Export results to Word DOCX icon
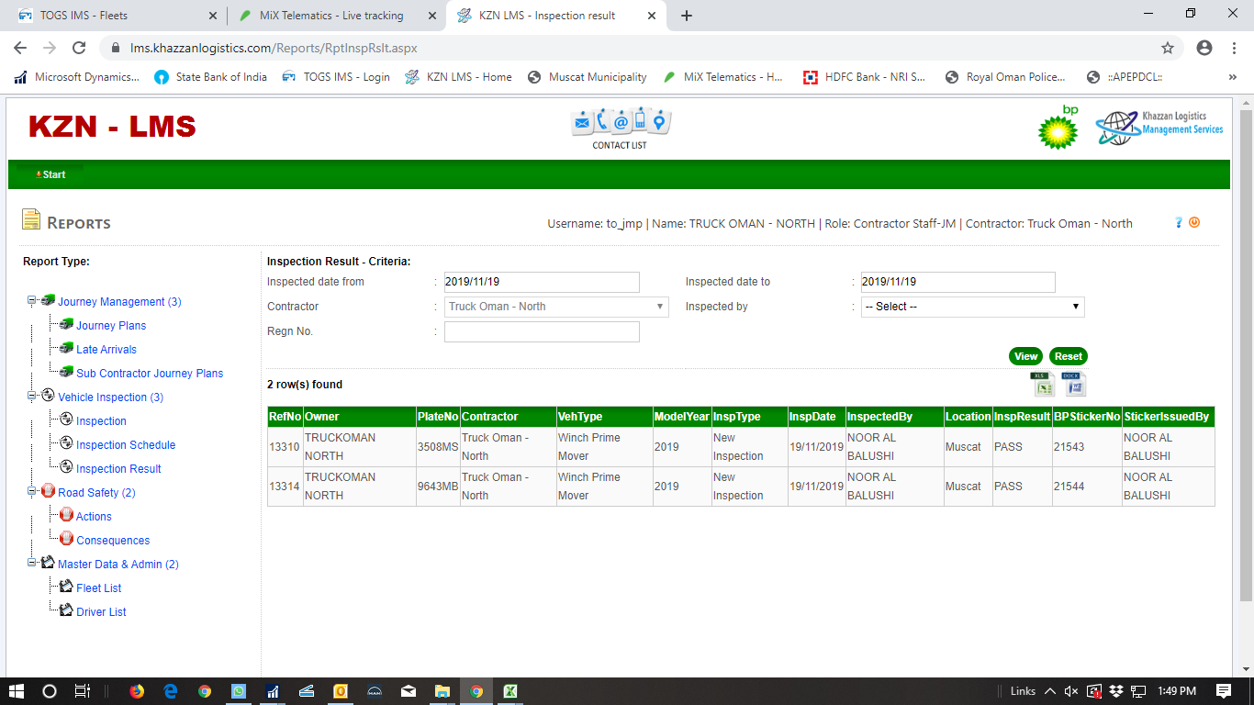 (x=1073, y=384)
